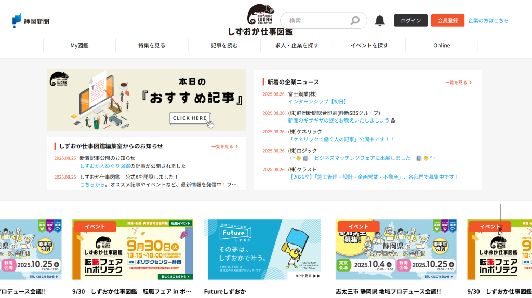Click 富士鋼業(株) company name text
Image resolution: width=532 pixels, height=298 pixels.
302,94
